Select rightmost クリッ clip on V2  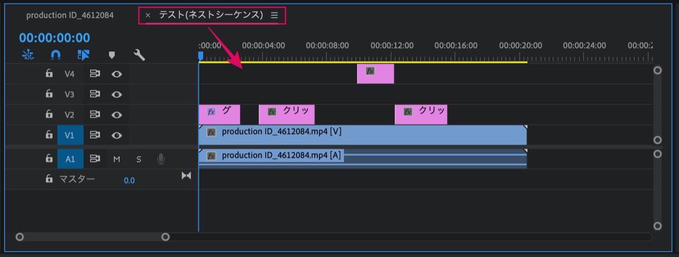click(421, 114)
